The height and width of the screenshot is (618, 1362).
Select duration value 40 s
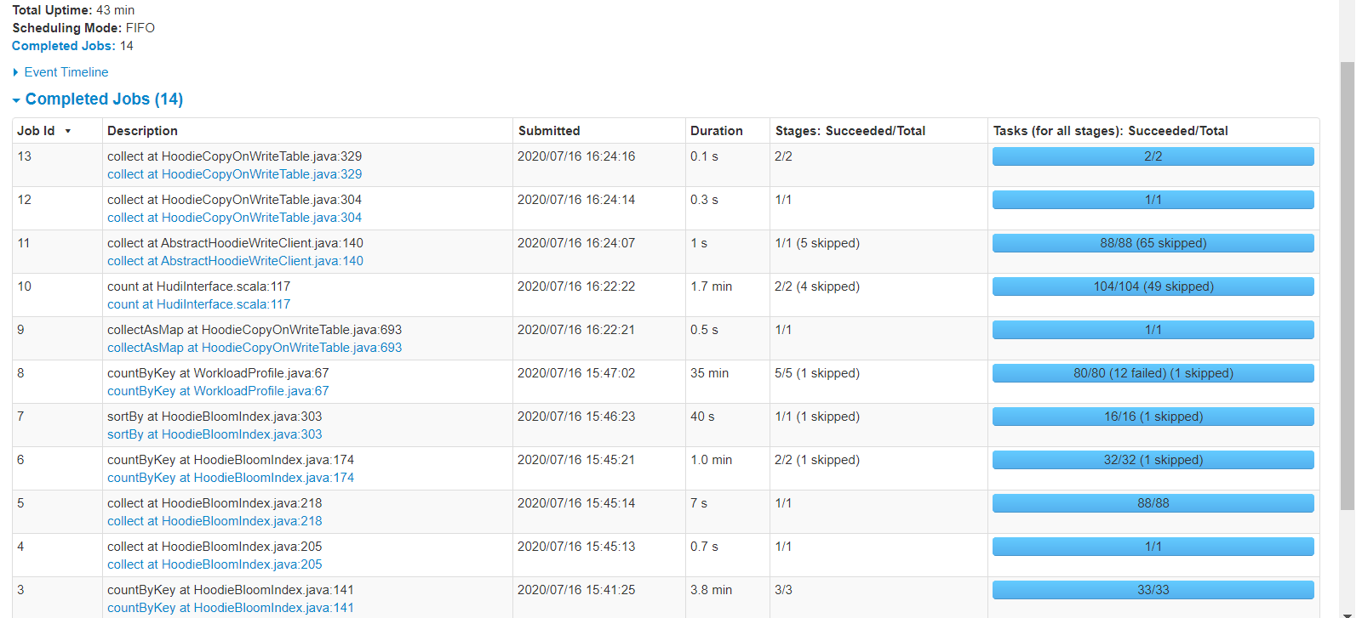click(x=702, y=417)
